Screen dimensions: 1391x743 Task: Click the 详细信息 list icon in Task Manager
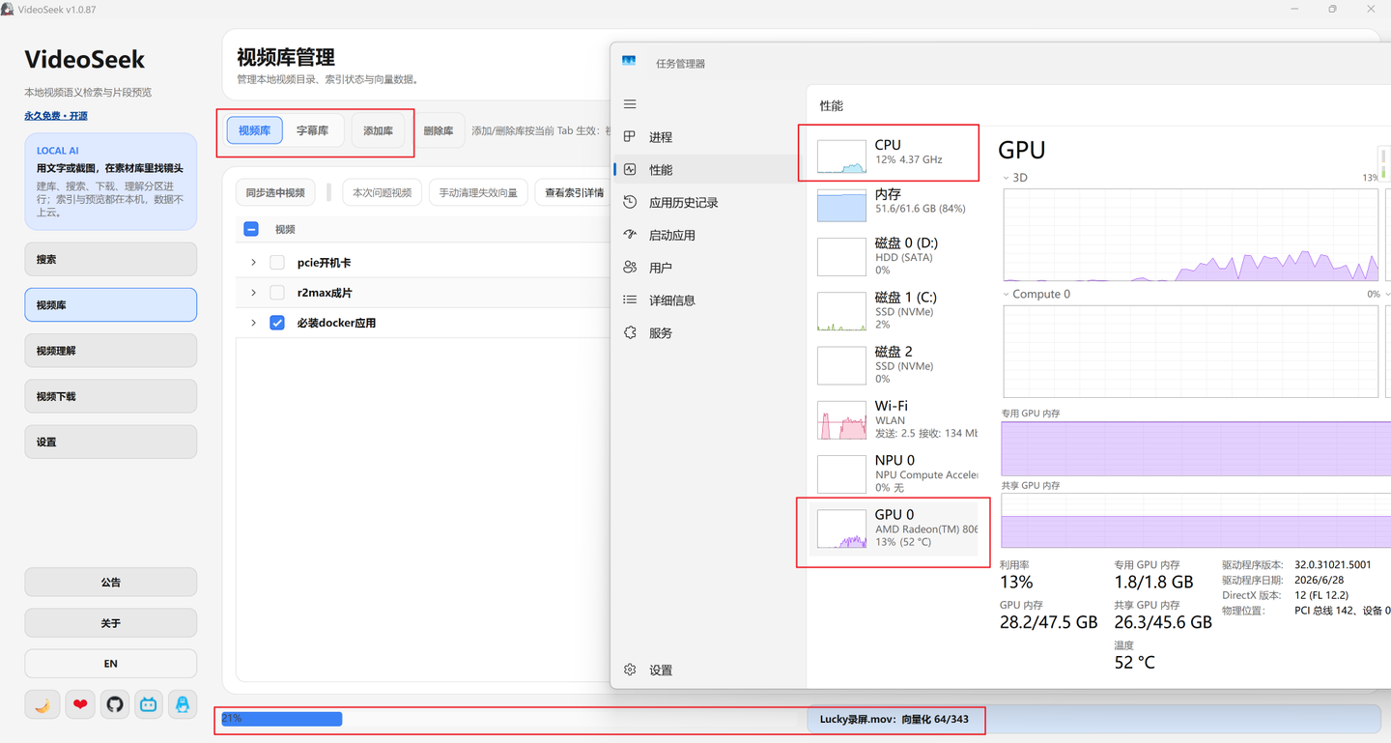point(630,300)
